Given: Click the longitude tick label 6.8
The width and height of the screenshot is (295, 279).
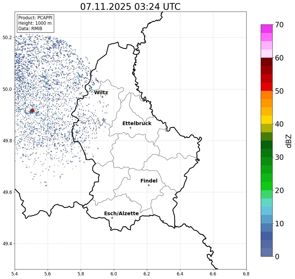Looking at the screenshot, I should pyautogui.click(x=246, y=274).
